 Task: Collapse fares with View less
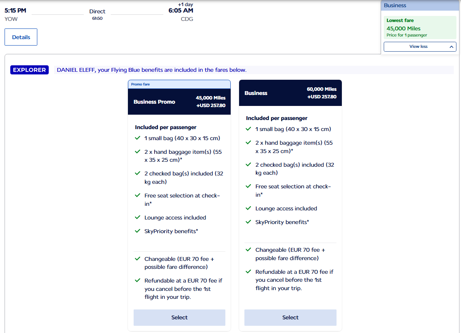[420, 47]
